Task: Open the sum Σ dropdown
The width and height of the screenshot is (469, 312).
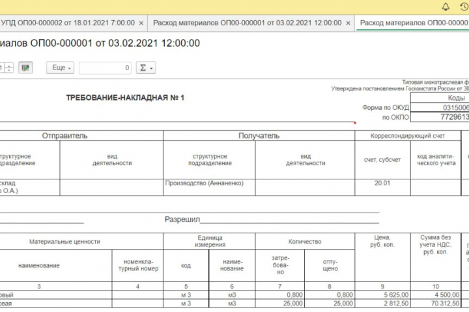Action: coord(146,68)
